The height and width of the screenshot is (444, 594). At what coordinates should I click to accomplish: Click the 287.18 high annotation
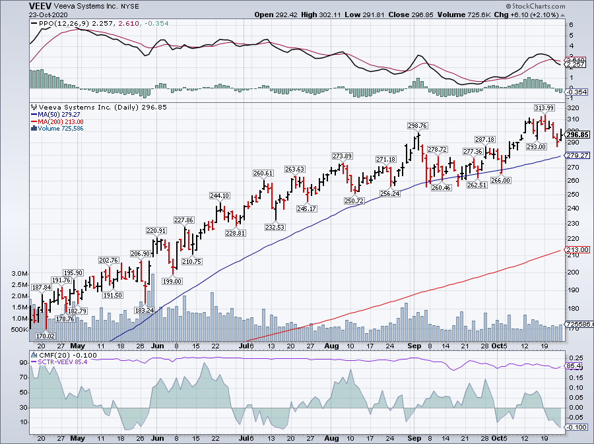pos(485,140)
